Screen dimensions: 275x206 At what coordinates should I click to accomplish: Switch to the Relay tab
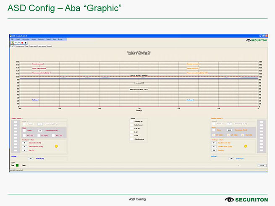[26, 46]
